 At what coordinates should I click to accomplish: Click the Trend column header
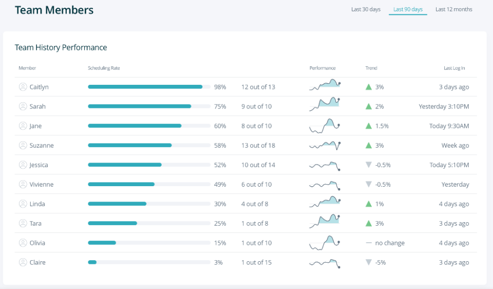(371, 68)
